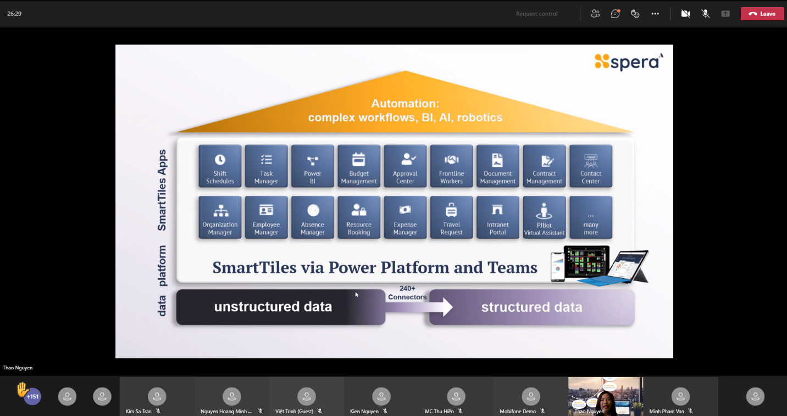Open the reactions and raise hand icon
The width and height of the screenshot is (787, 416).
(x=635, y=14)
